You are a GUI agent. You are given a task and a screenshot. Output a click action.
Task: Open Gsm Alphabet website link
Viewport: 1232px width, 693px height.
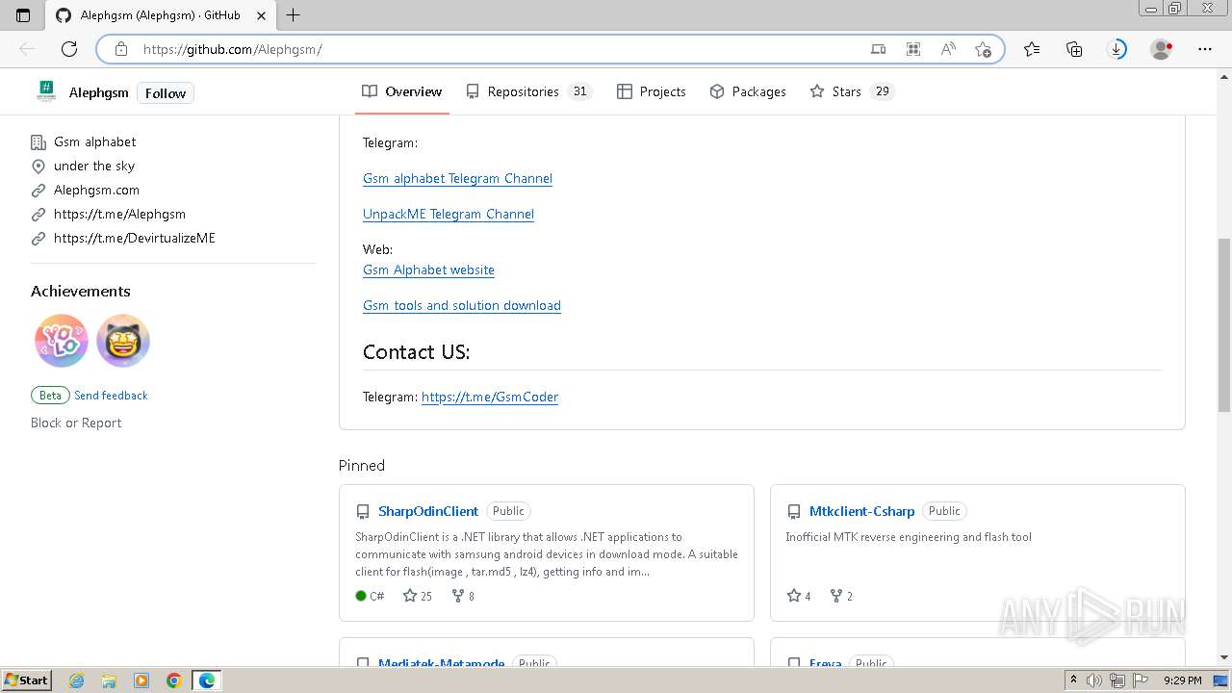point(428,269)
